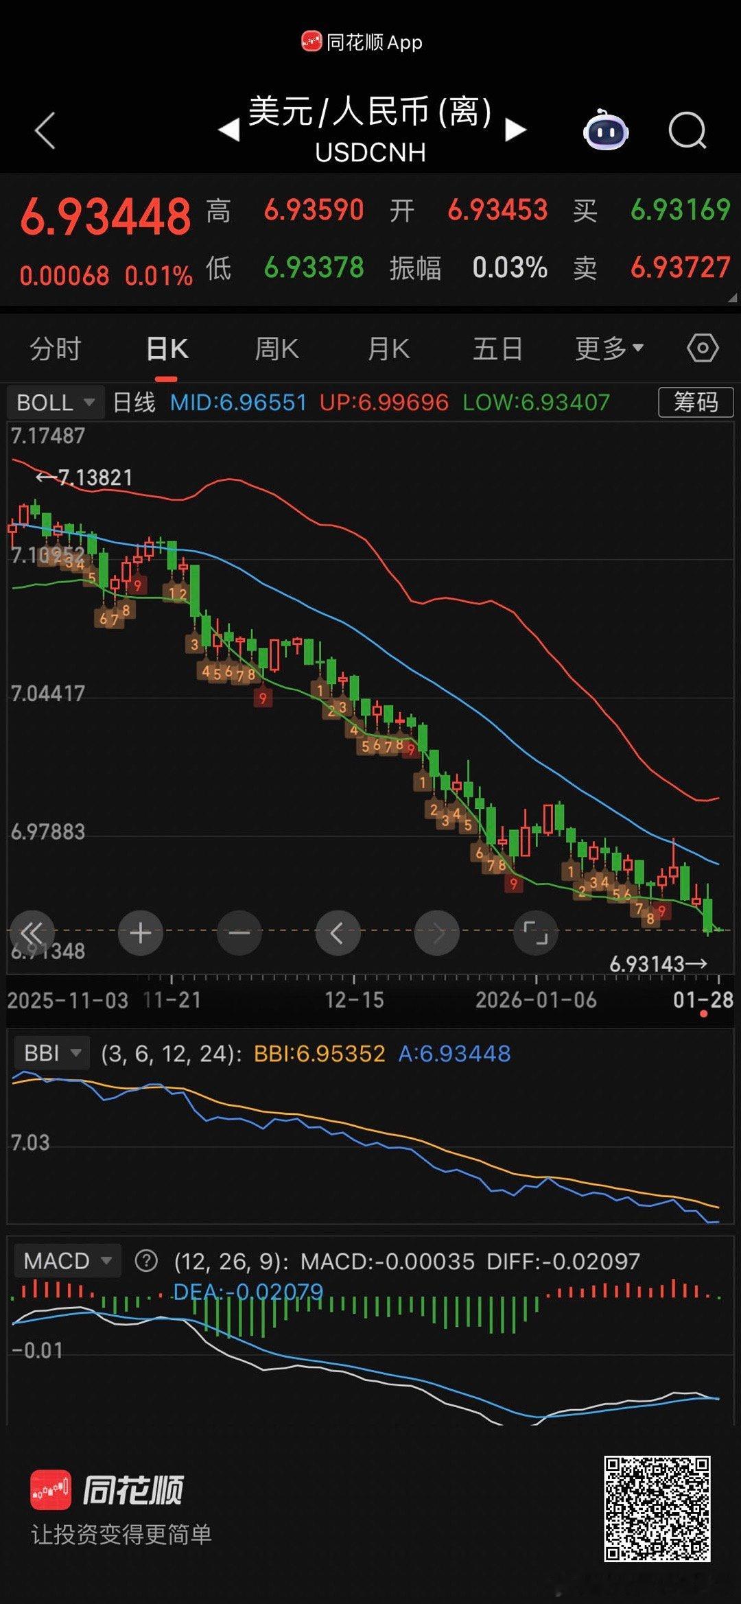Screen dimensions: 741x1604
Task: Tap the MACD:-0.00035 value
Action: (x=388, y=1261)
